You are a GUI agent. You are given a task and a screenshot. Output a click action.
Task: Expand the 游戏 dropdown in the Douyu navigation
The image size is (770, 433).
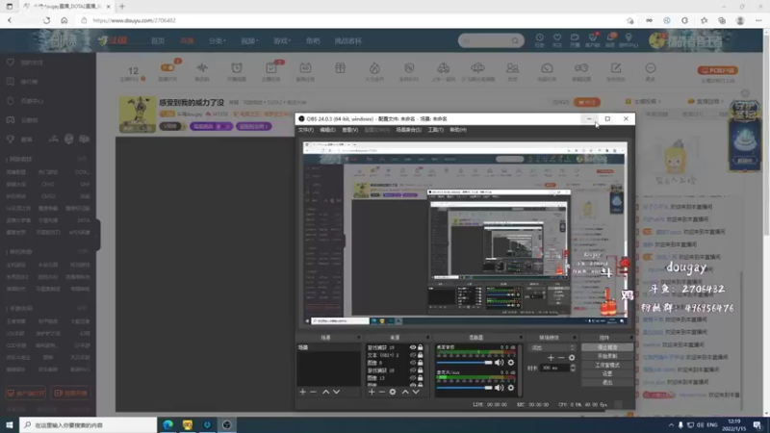[282, 40]
